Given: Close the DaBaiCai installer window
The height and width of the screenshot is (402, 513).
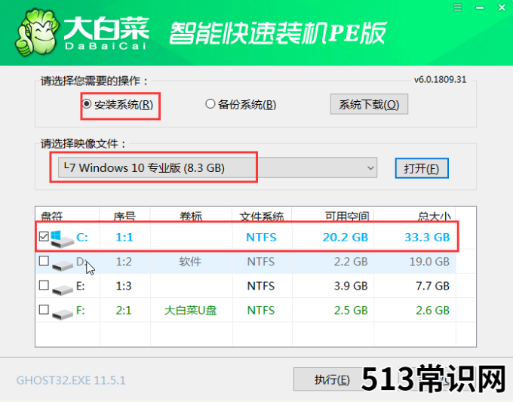Looking at the screenshot, I should click(x=502, y=8).
